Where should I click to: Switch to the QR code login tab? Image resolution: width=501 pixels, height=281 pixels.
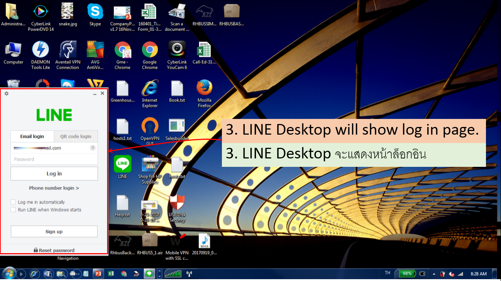(x=76, y=136)
